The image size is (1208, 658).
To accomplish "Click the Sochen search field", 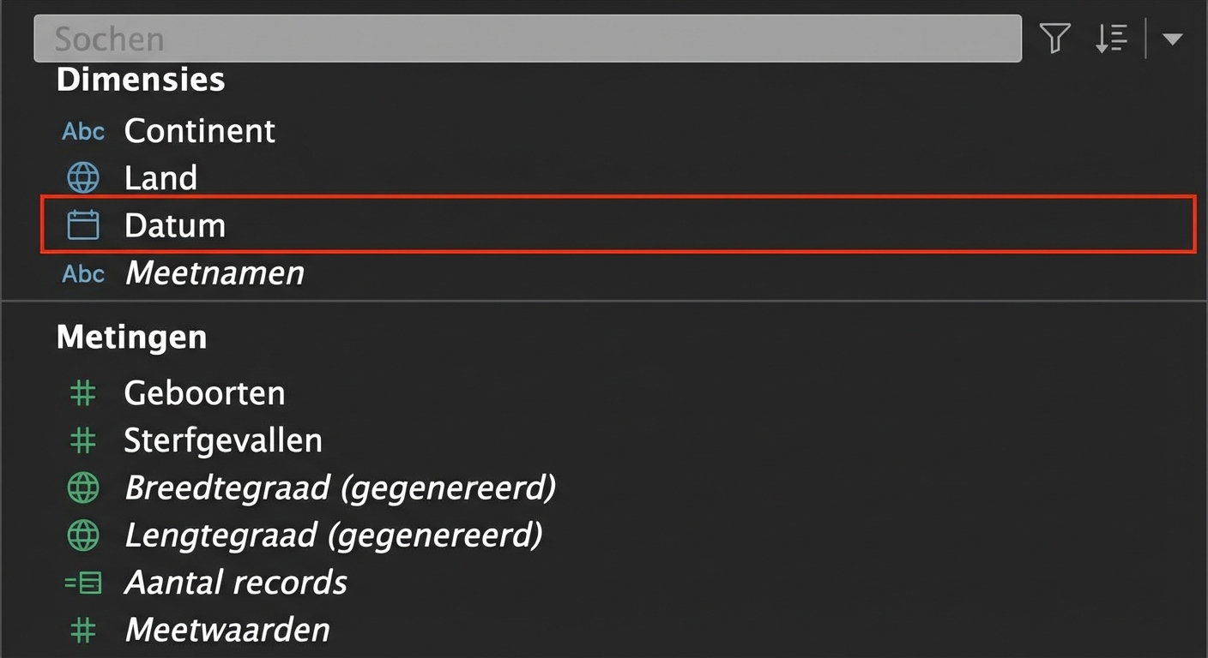I will point(527,39).
